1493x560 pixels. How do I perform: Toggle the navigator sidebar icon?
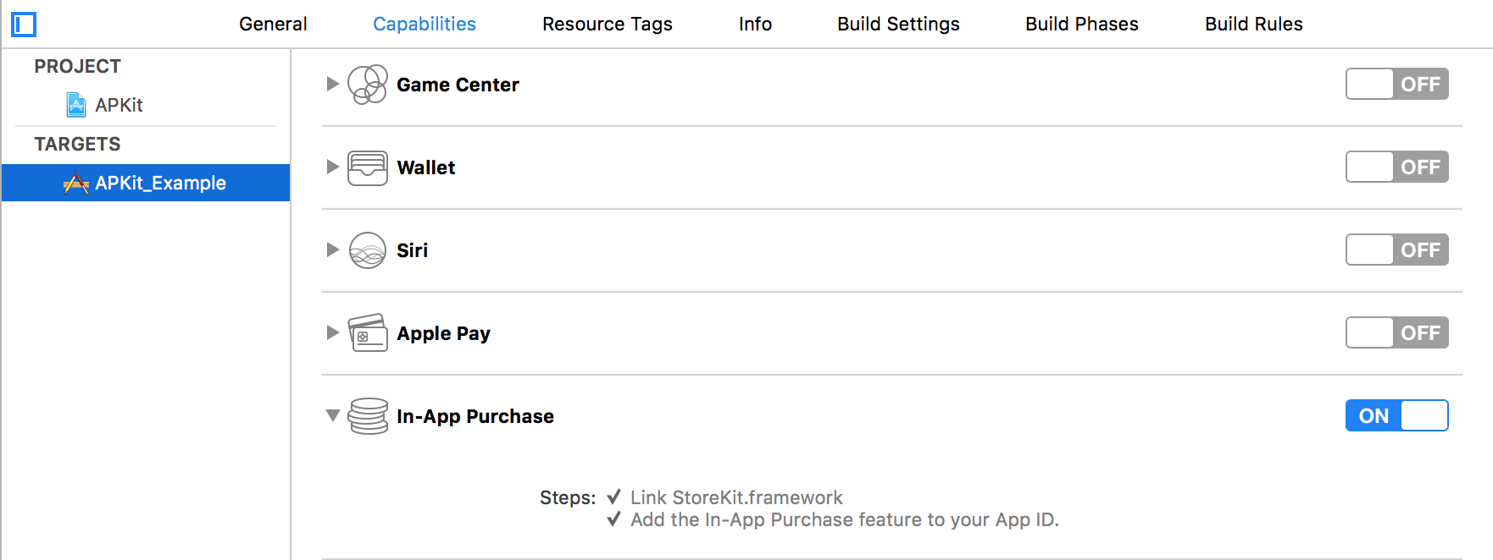(24, 25)
